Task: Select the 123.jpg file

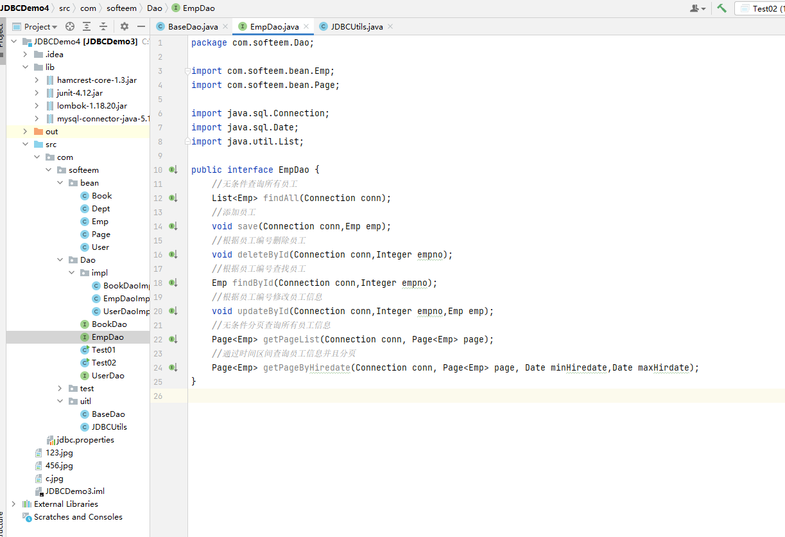Action: [59, 452]
